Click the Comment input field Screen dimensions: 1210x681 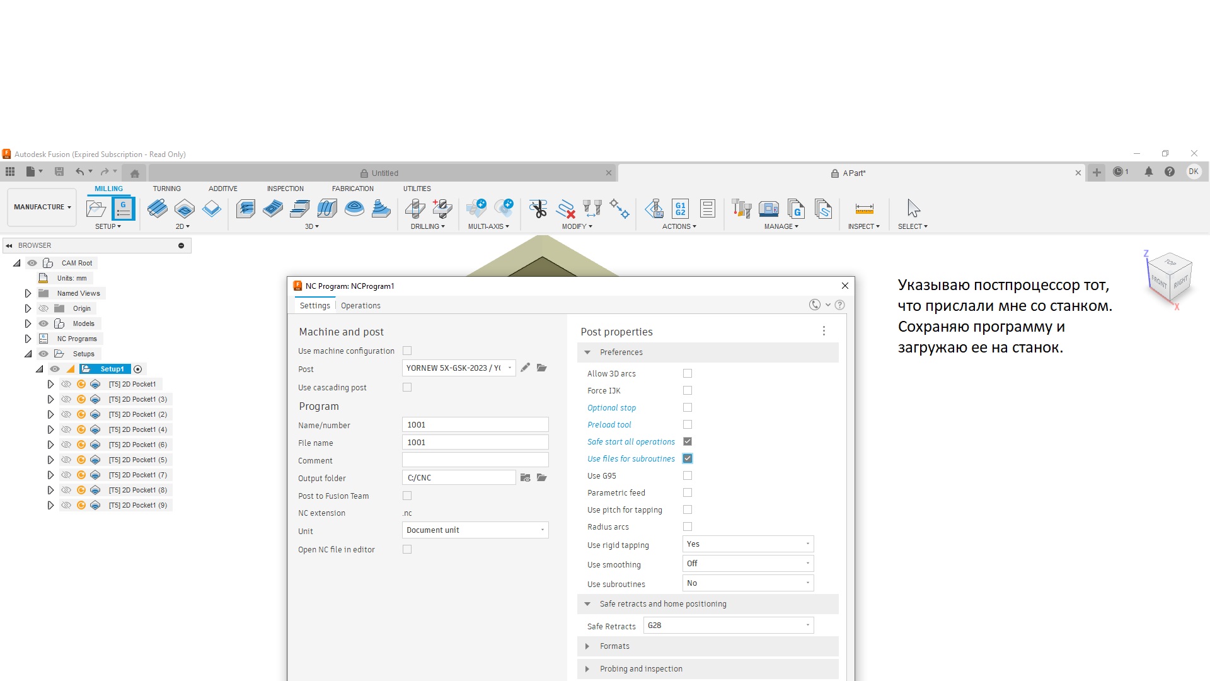(x=475, y=460)
